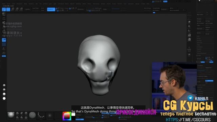Image resolution: width=217 pixels, height=122 pixels.
Task: Click second navigation icon in right shelf
Action: [189, 26]
